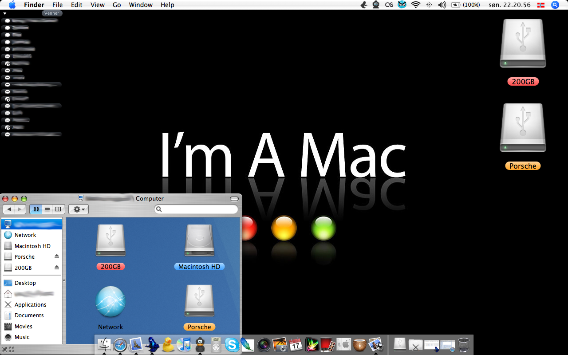The height and width of the screenshot is (355, 568).
Task: Eject the Porsche drive in sidebar
Action: point(57,256)
